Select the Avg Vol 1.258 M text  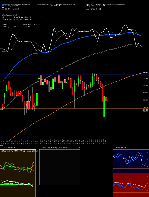coord(96,5)
